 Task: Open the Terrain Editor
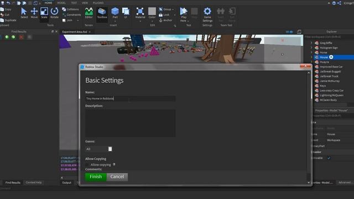(x=88, y=13)
